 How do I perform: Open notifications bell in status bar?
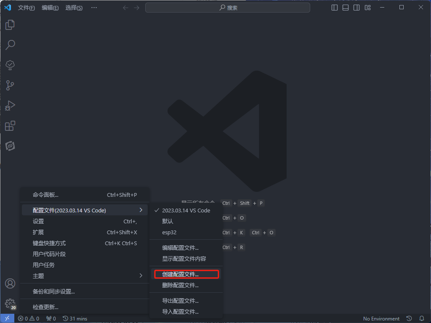point(422,319)
